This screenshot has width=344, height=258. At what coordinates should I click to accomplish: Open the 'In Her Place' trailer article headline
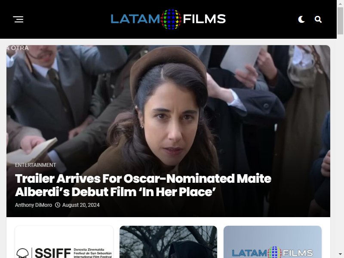pos(143,185)
